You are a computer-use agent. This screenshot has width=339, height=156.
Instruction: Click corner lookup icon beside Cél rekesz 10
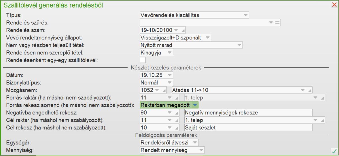point(177,128)
